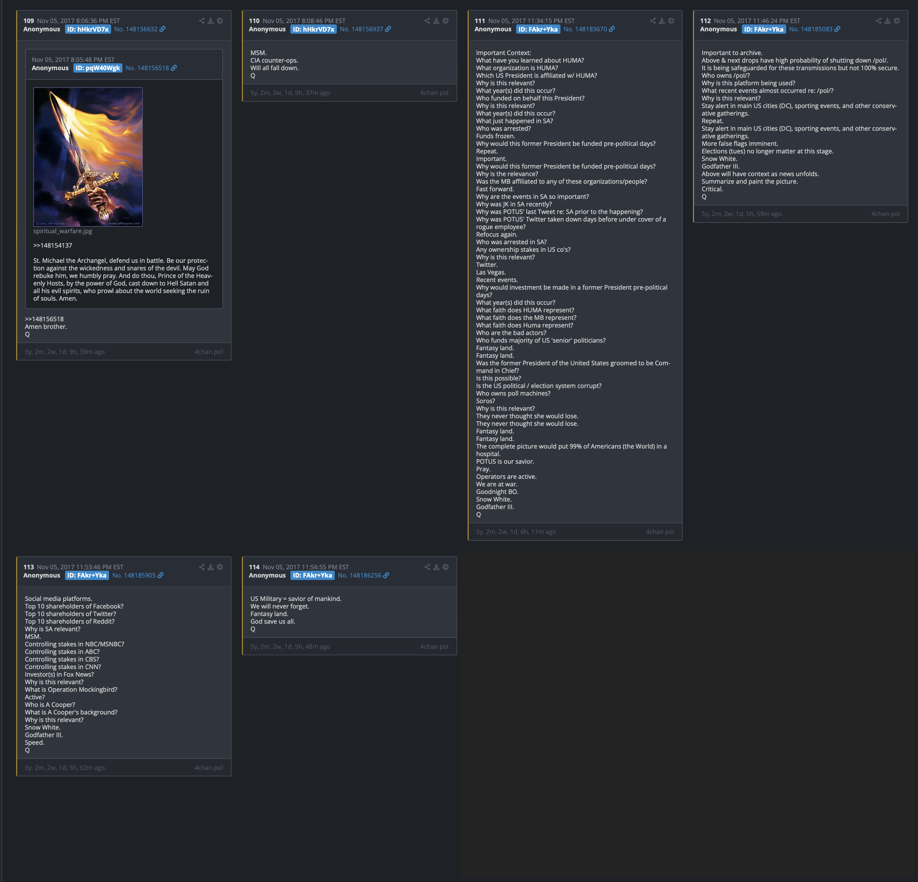918x882 pixels.
Task: Click timestamp Nov 05, 2017 8:05:48 PM EST
Action: (x=73, y=60)
